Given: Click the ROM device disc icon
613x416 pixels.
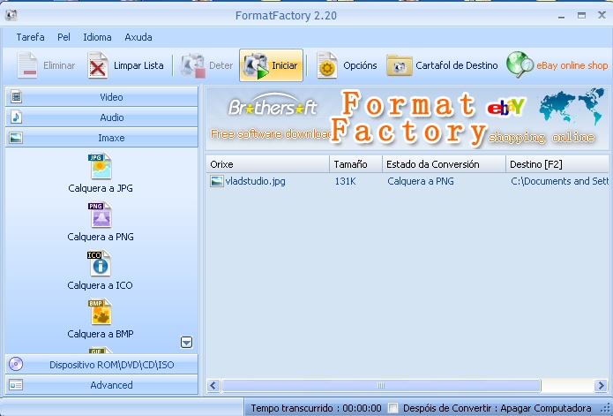Looking at the screenshot, I should coord(16,364).
